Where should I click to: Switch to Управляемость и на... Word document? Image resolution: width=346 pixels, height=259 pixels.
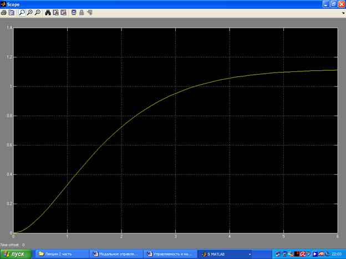tap(170, 254)
